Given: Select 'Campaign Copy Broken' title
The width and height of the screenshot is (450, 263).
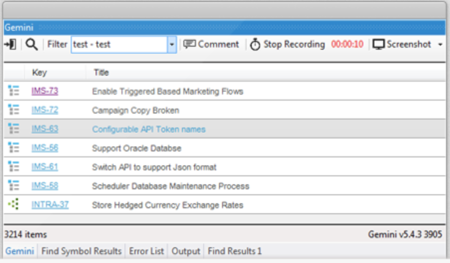Looking at the screenshot, I should 135,110.
